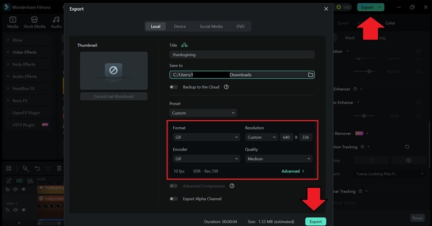Open the Audio panel icon
This screenshot has width=432, height=226.
pos(56,22)
